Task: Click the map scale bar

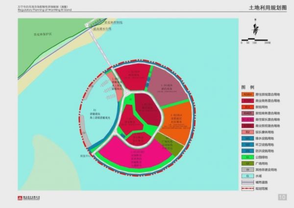Action: point(254,39)
